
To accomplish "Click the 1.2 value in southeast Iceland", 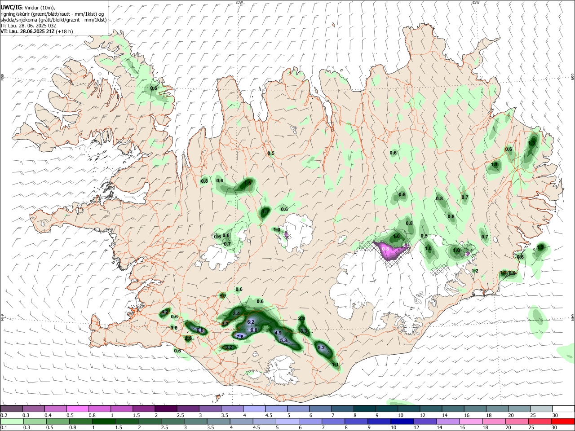I will 475,271.
